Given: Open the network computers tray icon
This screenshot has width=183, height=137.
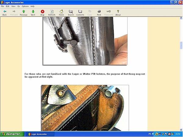Looking at the screenshot, I should click(x=160, y=134).
